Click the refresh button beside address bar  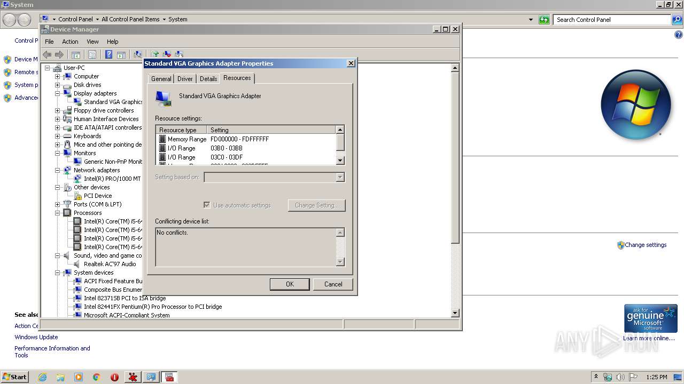pyautogui.click(x=544, y=20)
